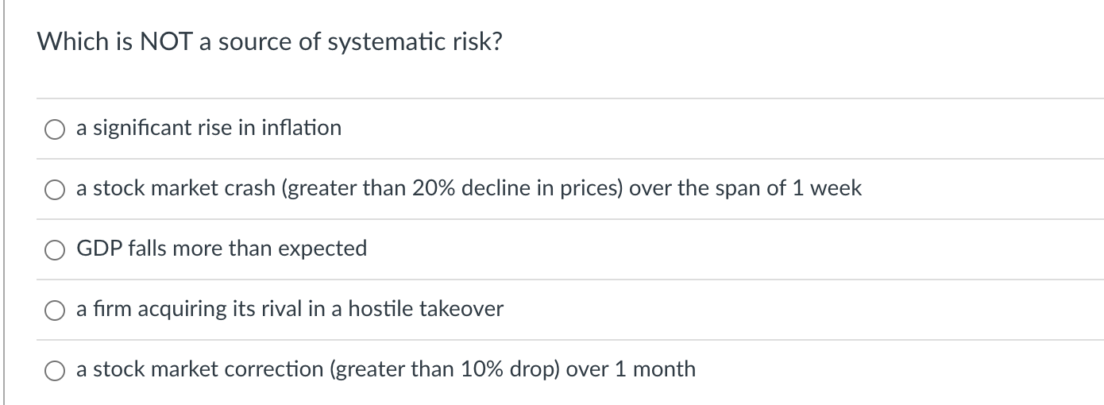Screen dimensions: 1104x405
Task: Choose the stock market crash radio button
Action: point(55,189)
